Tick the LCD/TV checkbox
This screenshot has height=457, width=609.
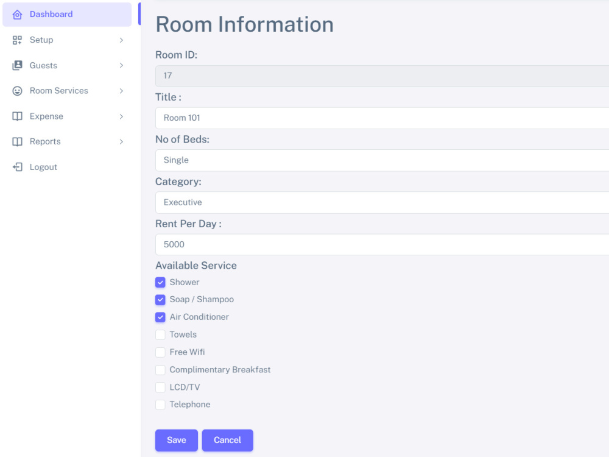point(160,387)
